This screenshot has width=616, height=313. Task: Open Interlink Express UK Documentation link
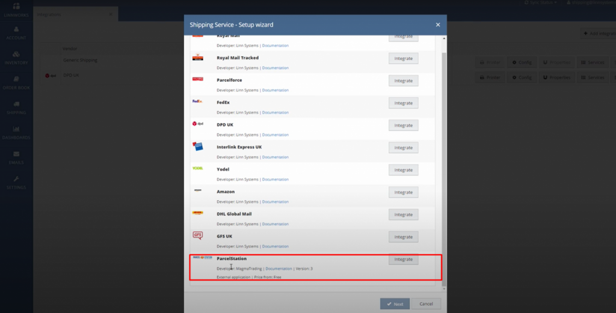coord(276,157)
